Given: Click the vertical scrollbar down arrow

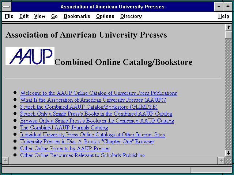Looking at the screenshot, I should click(229, 153).
